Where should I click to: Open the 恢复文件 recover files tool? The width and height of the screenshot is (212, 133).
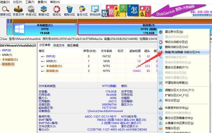coord(18,11)
